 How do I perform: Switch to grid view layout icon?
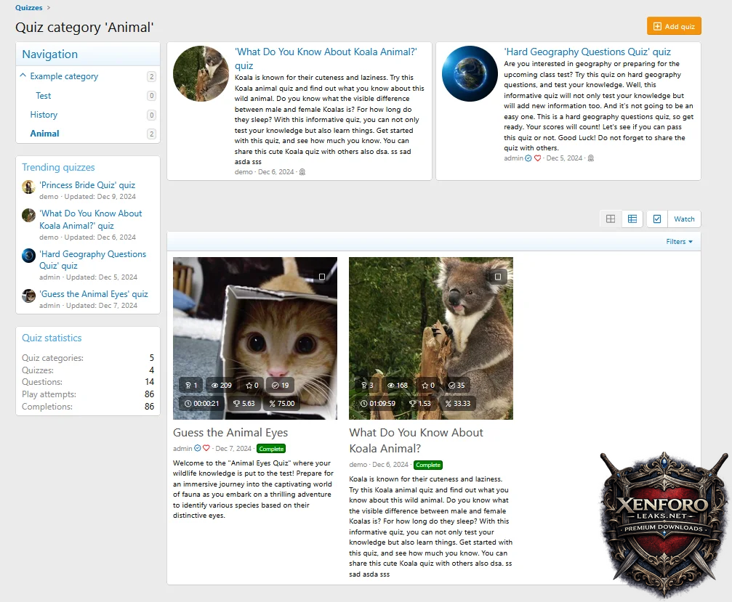pos(611,219)
